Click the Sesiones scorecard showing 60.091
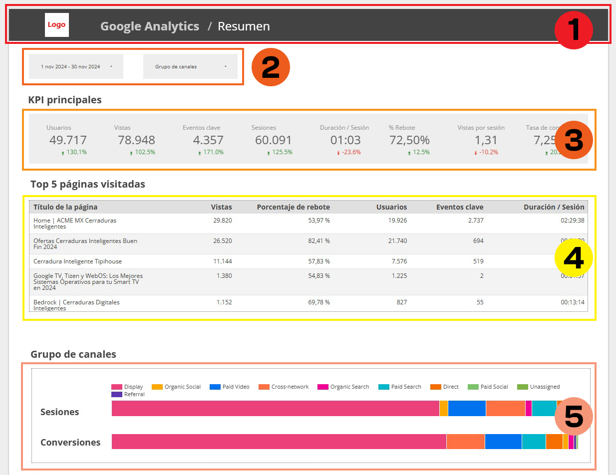Image resolution: width=616 pixels, height=475 pixels. [273, 140]
